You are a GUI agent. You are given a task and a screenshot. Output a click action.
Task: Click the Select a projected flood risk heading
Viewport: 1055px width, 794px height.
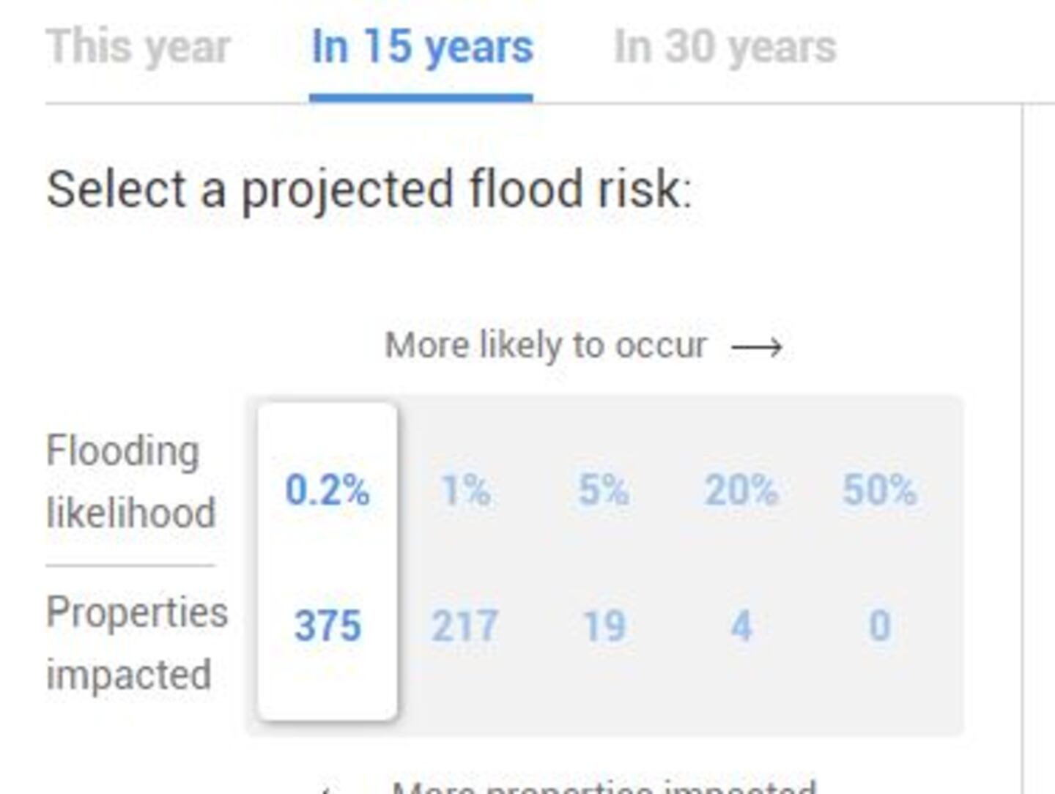coord(369,190)
